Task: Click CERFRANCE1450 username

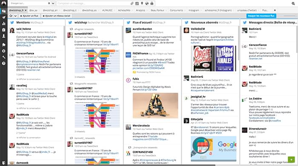Action: 143,152
